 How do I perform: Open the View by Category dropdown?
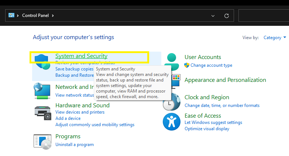(x=275, y=38)
